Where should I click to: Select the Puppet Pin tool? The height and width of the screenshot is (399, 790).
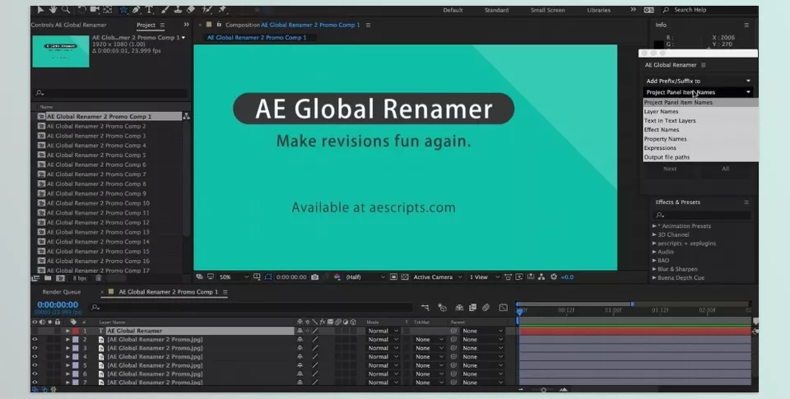[x=221, y=10]
